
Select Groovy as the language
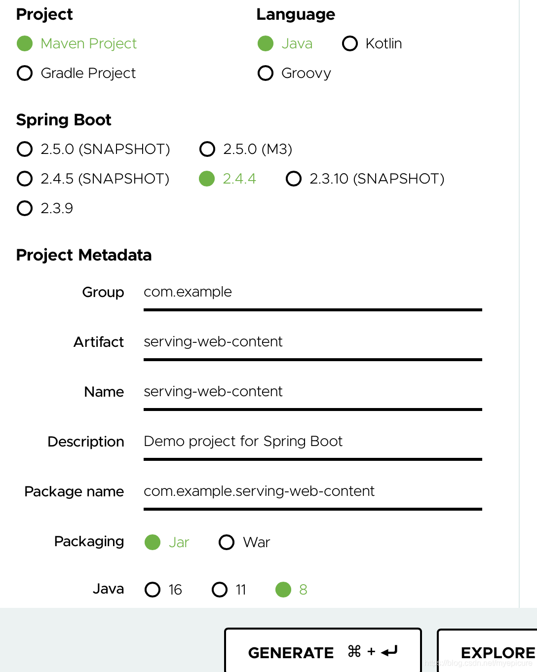pyautogui.click(x=266, y=73)
